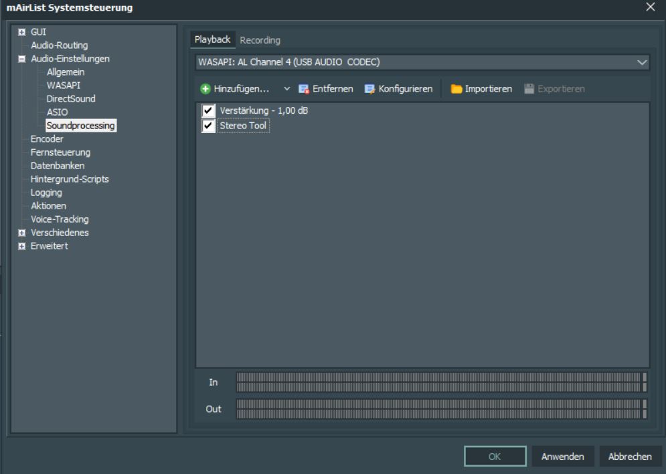Disable the Stereo Tool checkbox
Screen dimensions: 666x474
pos(209,126)
